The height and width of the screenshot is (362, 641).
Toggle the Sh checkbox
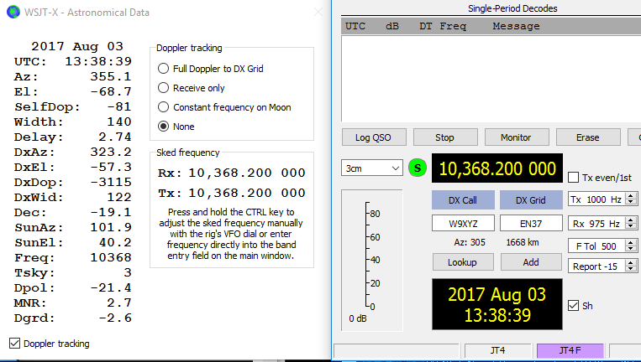click(x=573, y=306)
